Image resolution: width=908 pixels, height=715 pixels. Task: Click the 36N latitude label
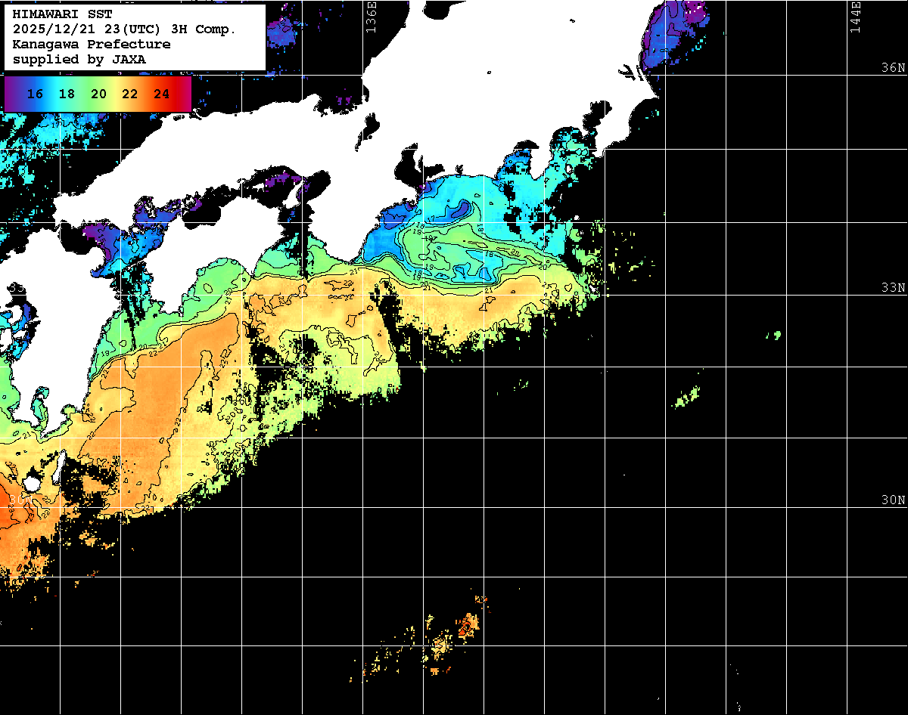[x=893, y=67]
